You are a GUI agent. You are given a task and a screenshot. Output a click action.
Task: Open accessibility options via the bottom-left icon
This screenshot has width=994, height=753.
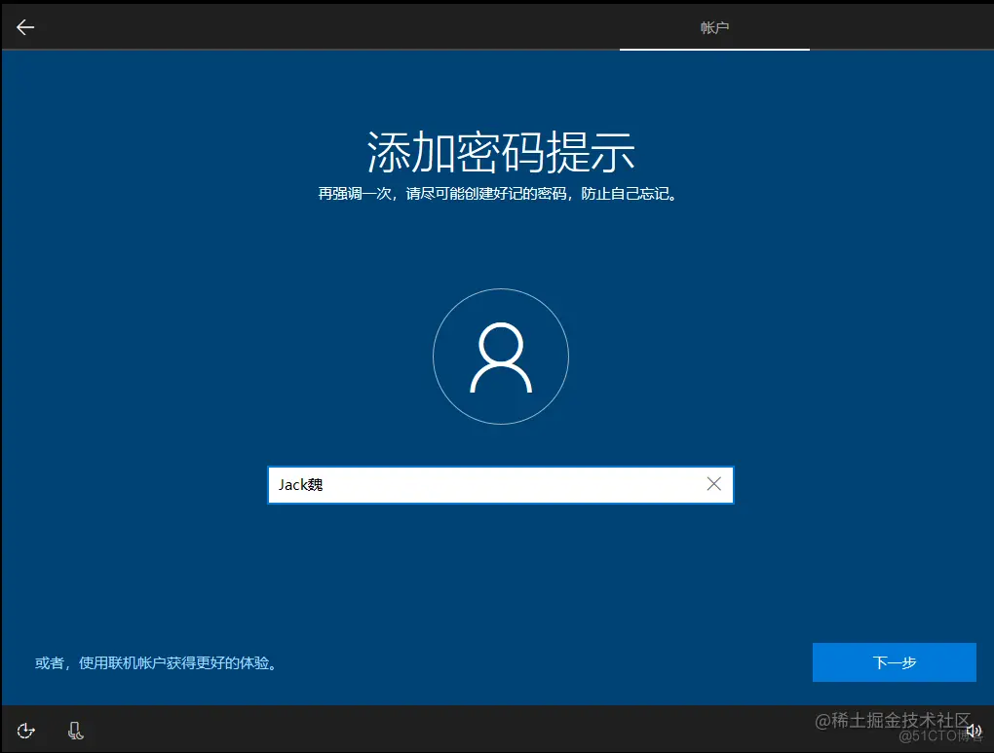point(25,729)
